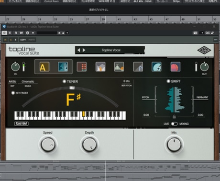Click the COPY button in the UAD toolbar
The width and height of the screenshot is (220, 181).
tap(23, 40)
